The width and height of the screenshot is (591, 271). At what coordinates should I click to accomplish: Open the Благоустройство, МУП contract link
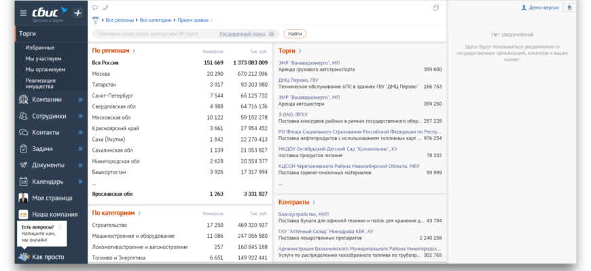(x=304, y=214)
